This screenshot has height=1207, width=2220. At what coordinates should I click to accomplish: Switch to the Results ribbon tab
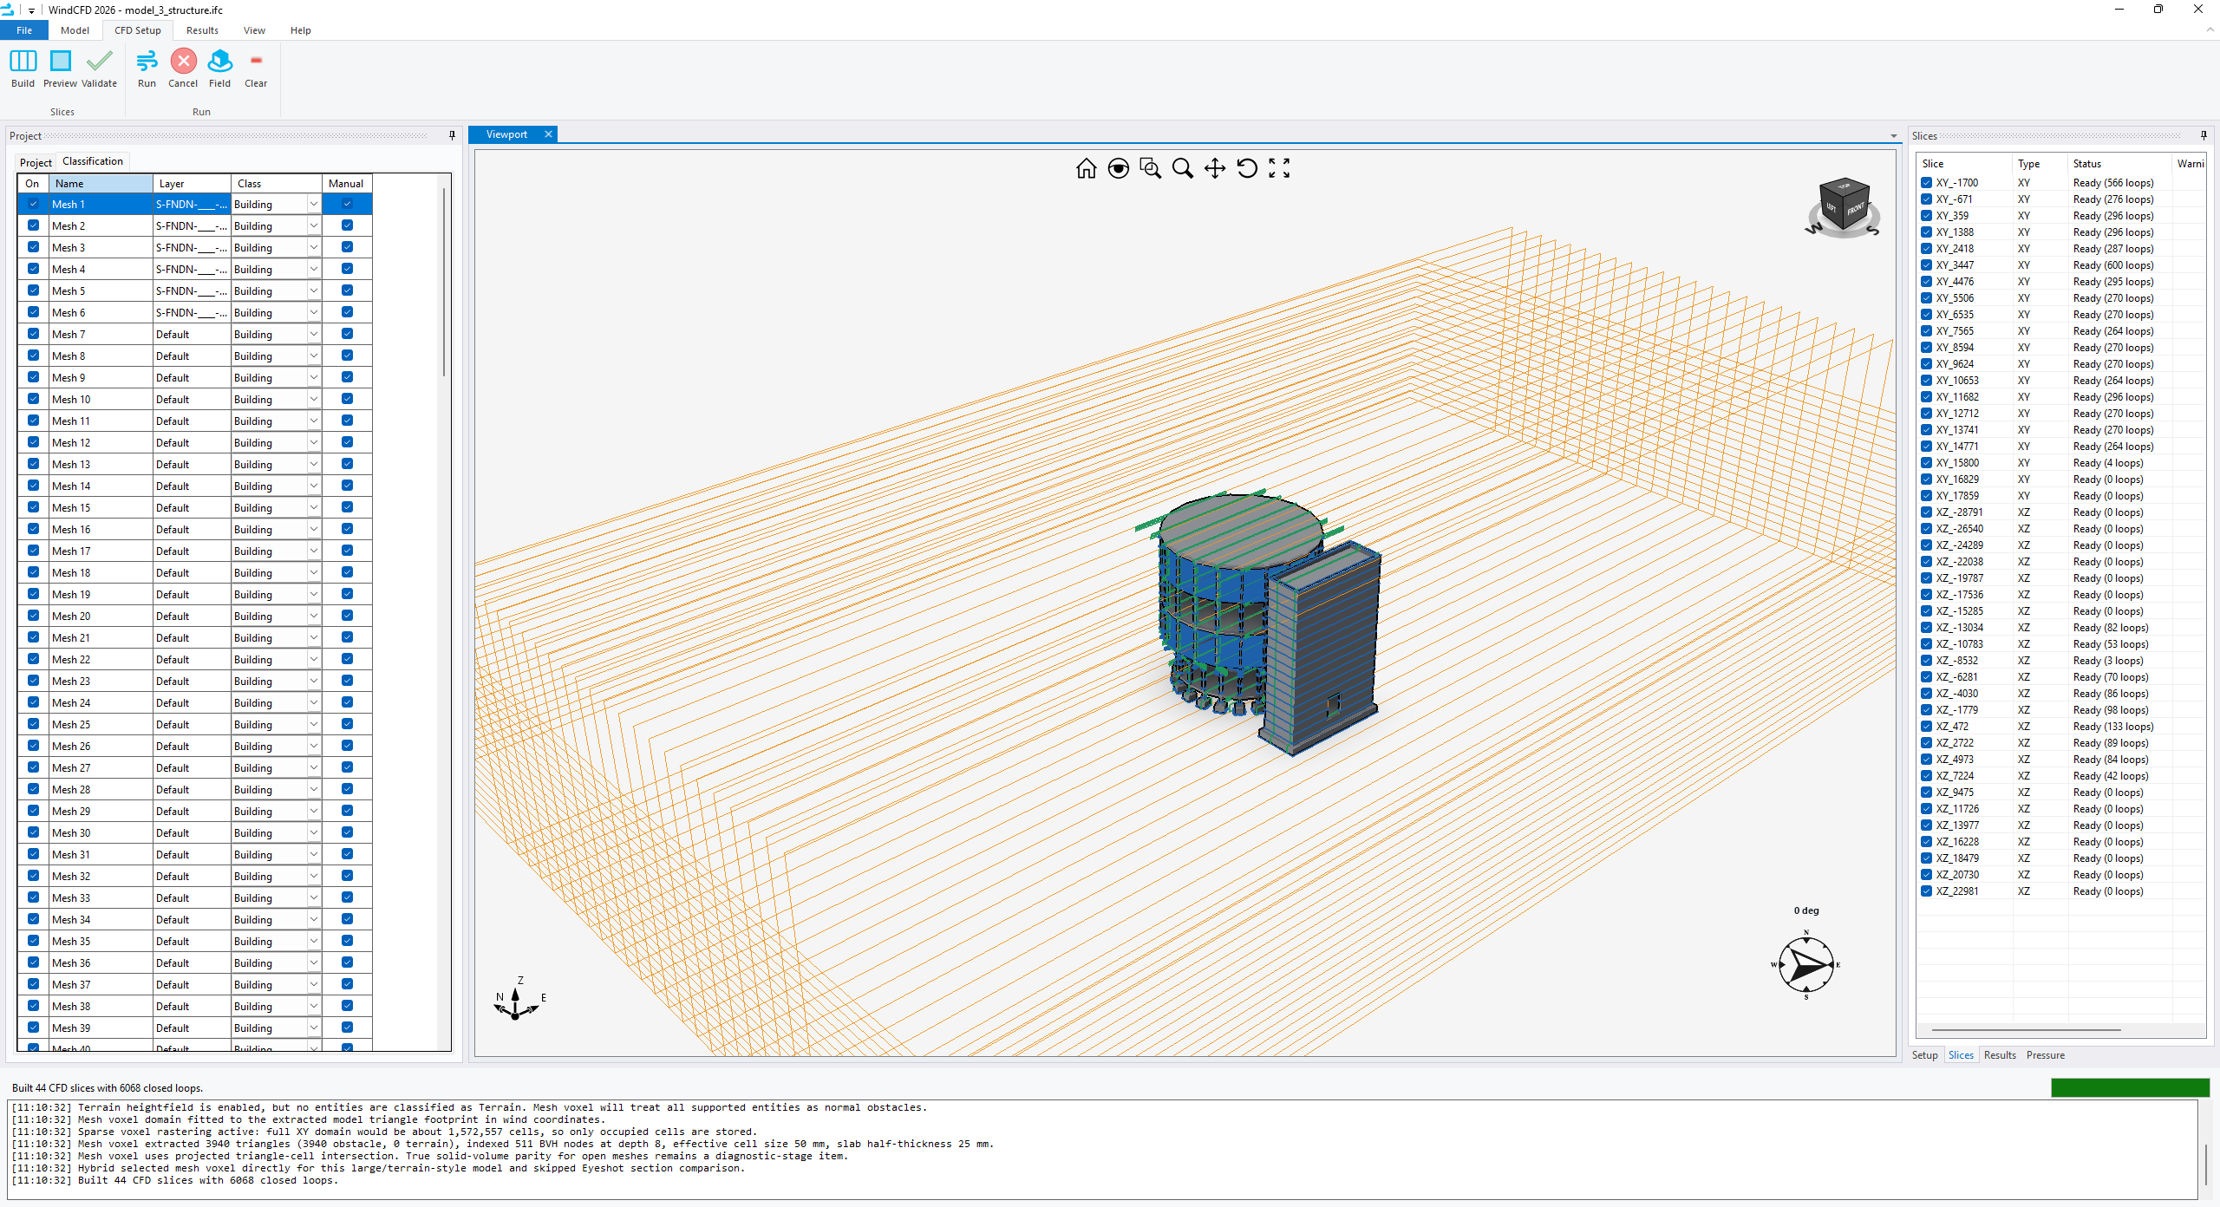pos(202,30)
